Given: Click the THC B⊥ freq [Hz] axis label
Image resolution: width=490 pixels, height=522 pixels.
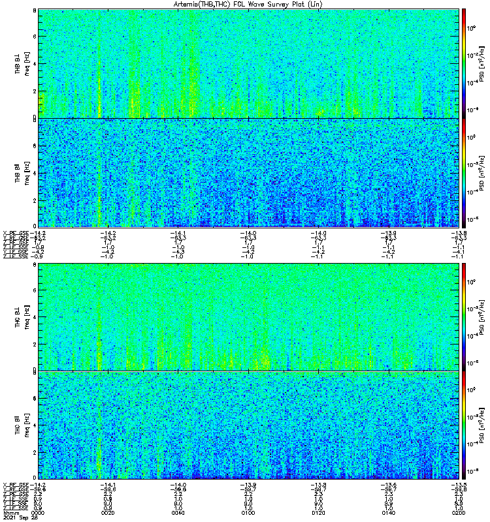Looking at the screenshot, I should coord(27,317).
